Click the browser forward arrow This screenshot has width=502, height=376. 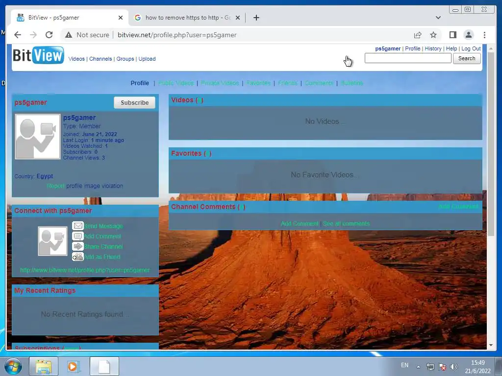pyautogui.click(x=33, y=35)
